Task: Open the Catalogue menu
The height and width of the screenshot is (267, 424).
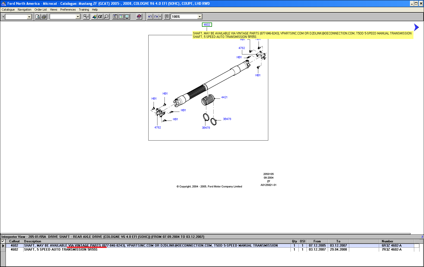Action: click(8, 10)
